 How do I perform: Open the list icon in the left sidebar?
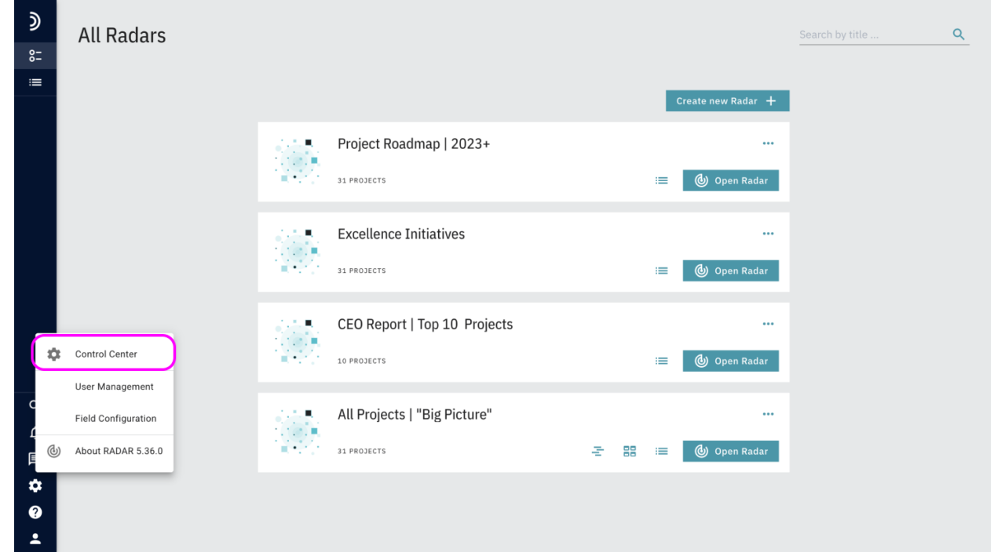tap(35, 82)
